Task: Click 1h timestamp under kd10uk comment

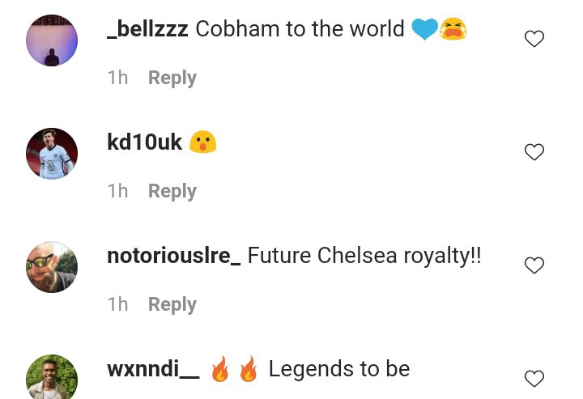Action: pyautogui.click(x=117, y=191)
